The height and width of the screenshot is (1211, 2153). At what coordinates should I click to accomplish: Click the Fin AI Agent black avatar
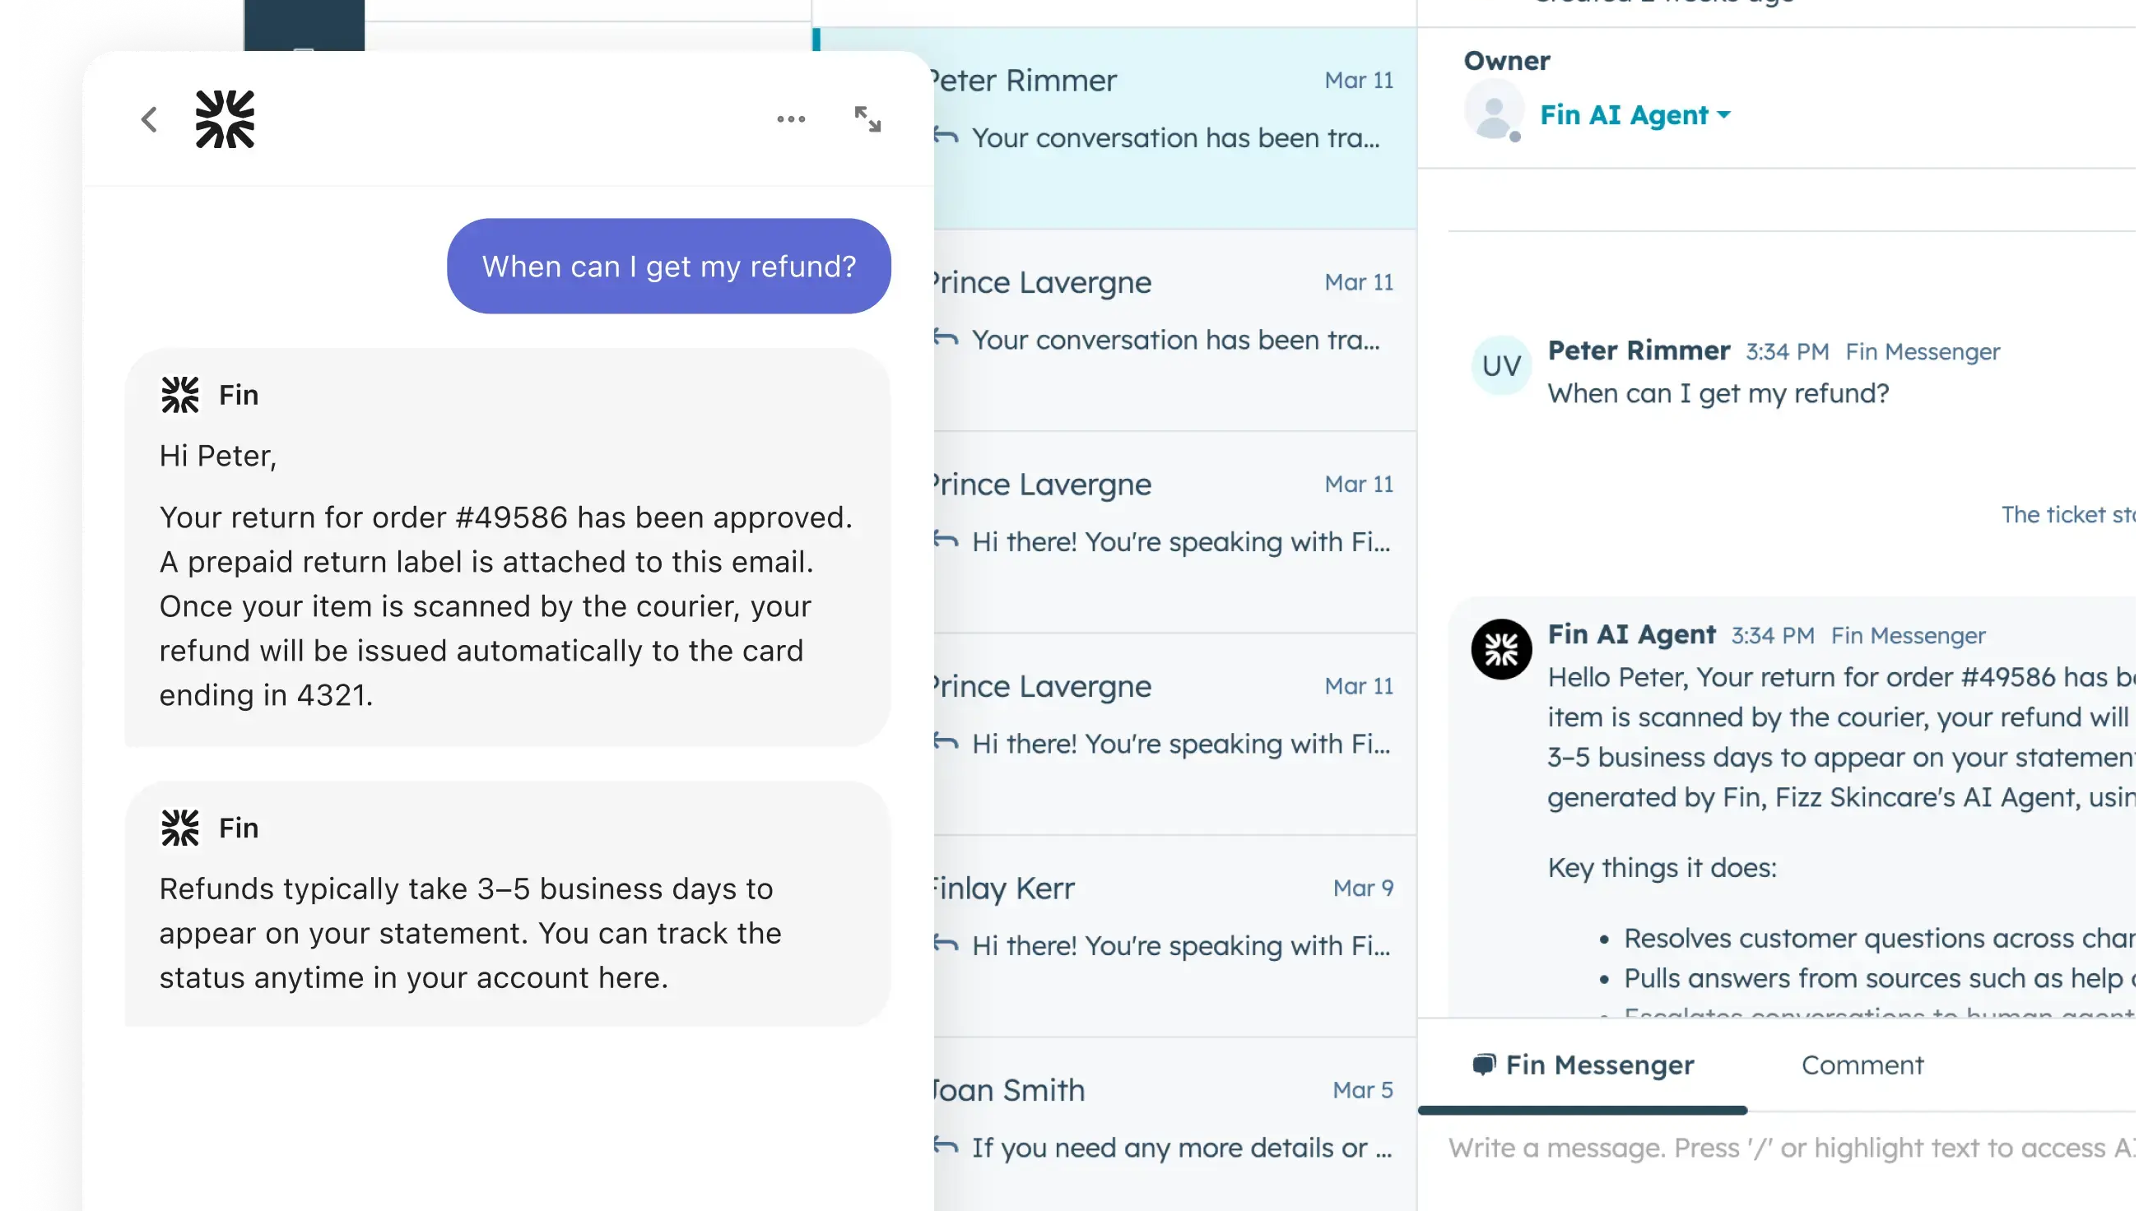pos(1501,649)
